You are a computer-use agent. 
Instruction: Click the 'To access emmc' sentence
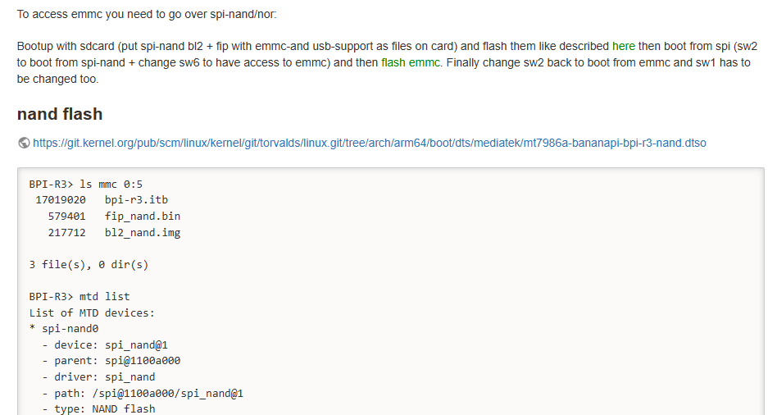(x=147, y=14)
